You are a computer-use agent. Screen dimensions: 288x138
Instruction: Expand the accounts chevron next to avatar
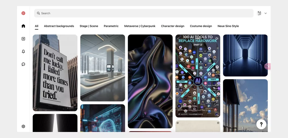tap(266, 13)
